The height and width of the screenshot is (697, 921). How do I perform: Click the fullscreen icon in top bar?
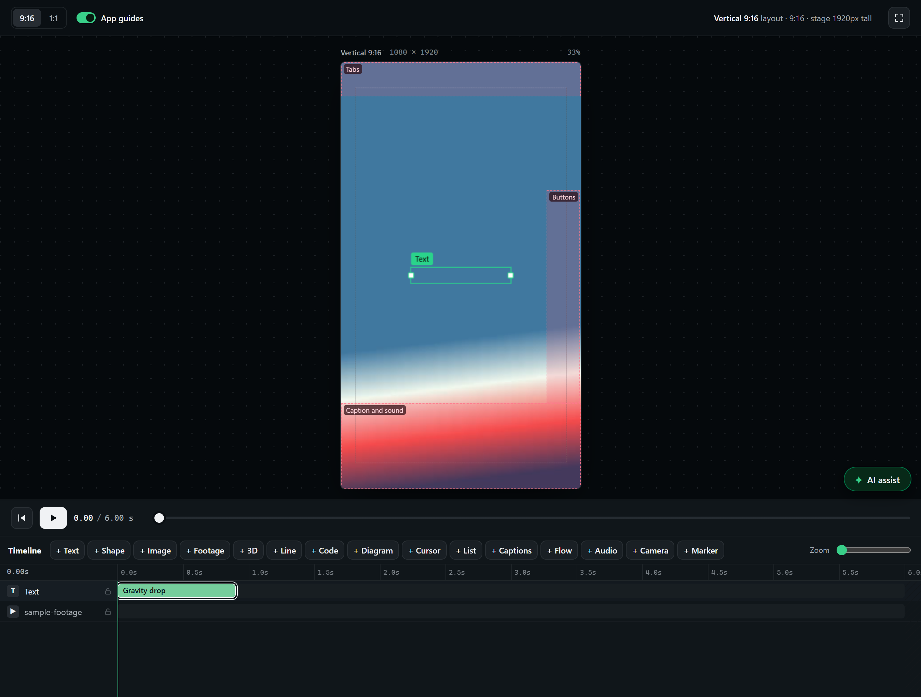(x=898, y=18)
